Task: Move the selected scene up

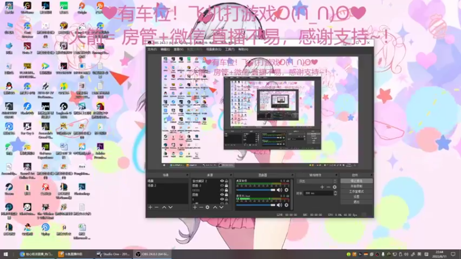Action: tap(164, 207)
